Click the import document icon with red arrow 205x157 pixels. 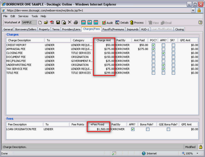coord(52,23)
